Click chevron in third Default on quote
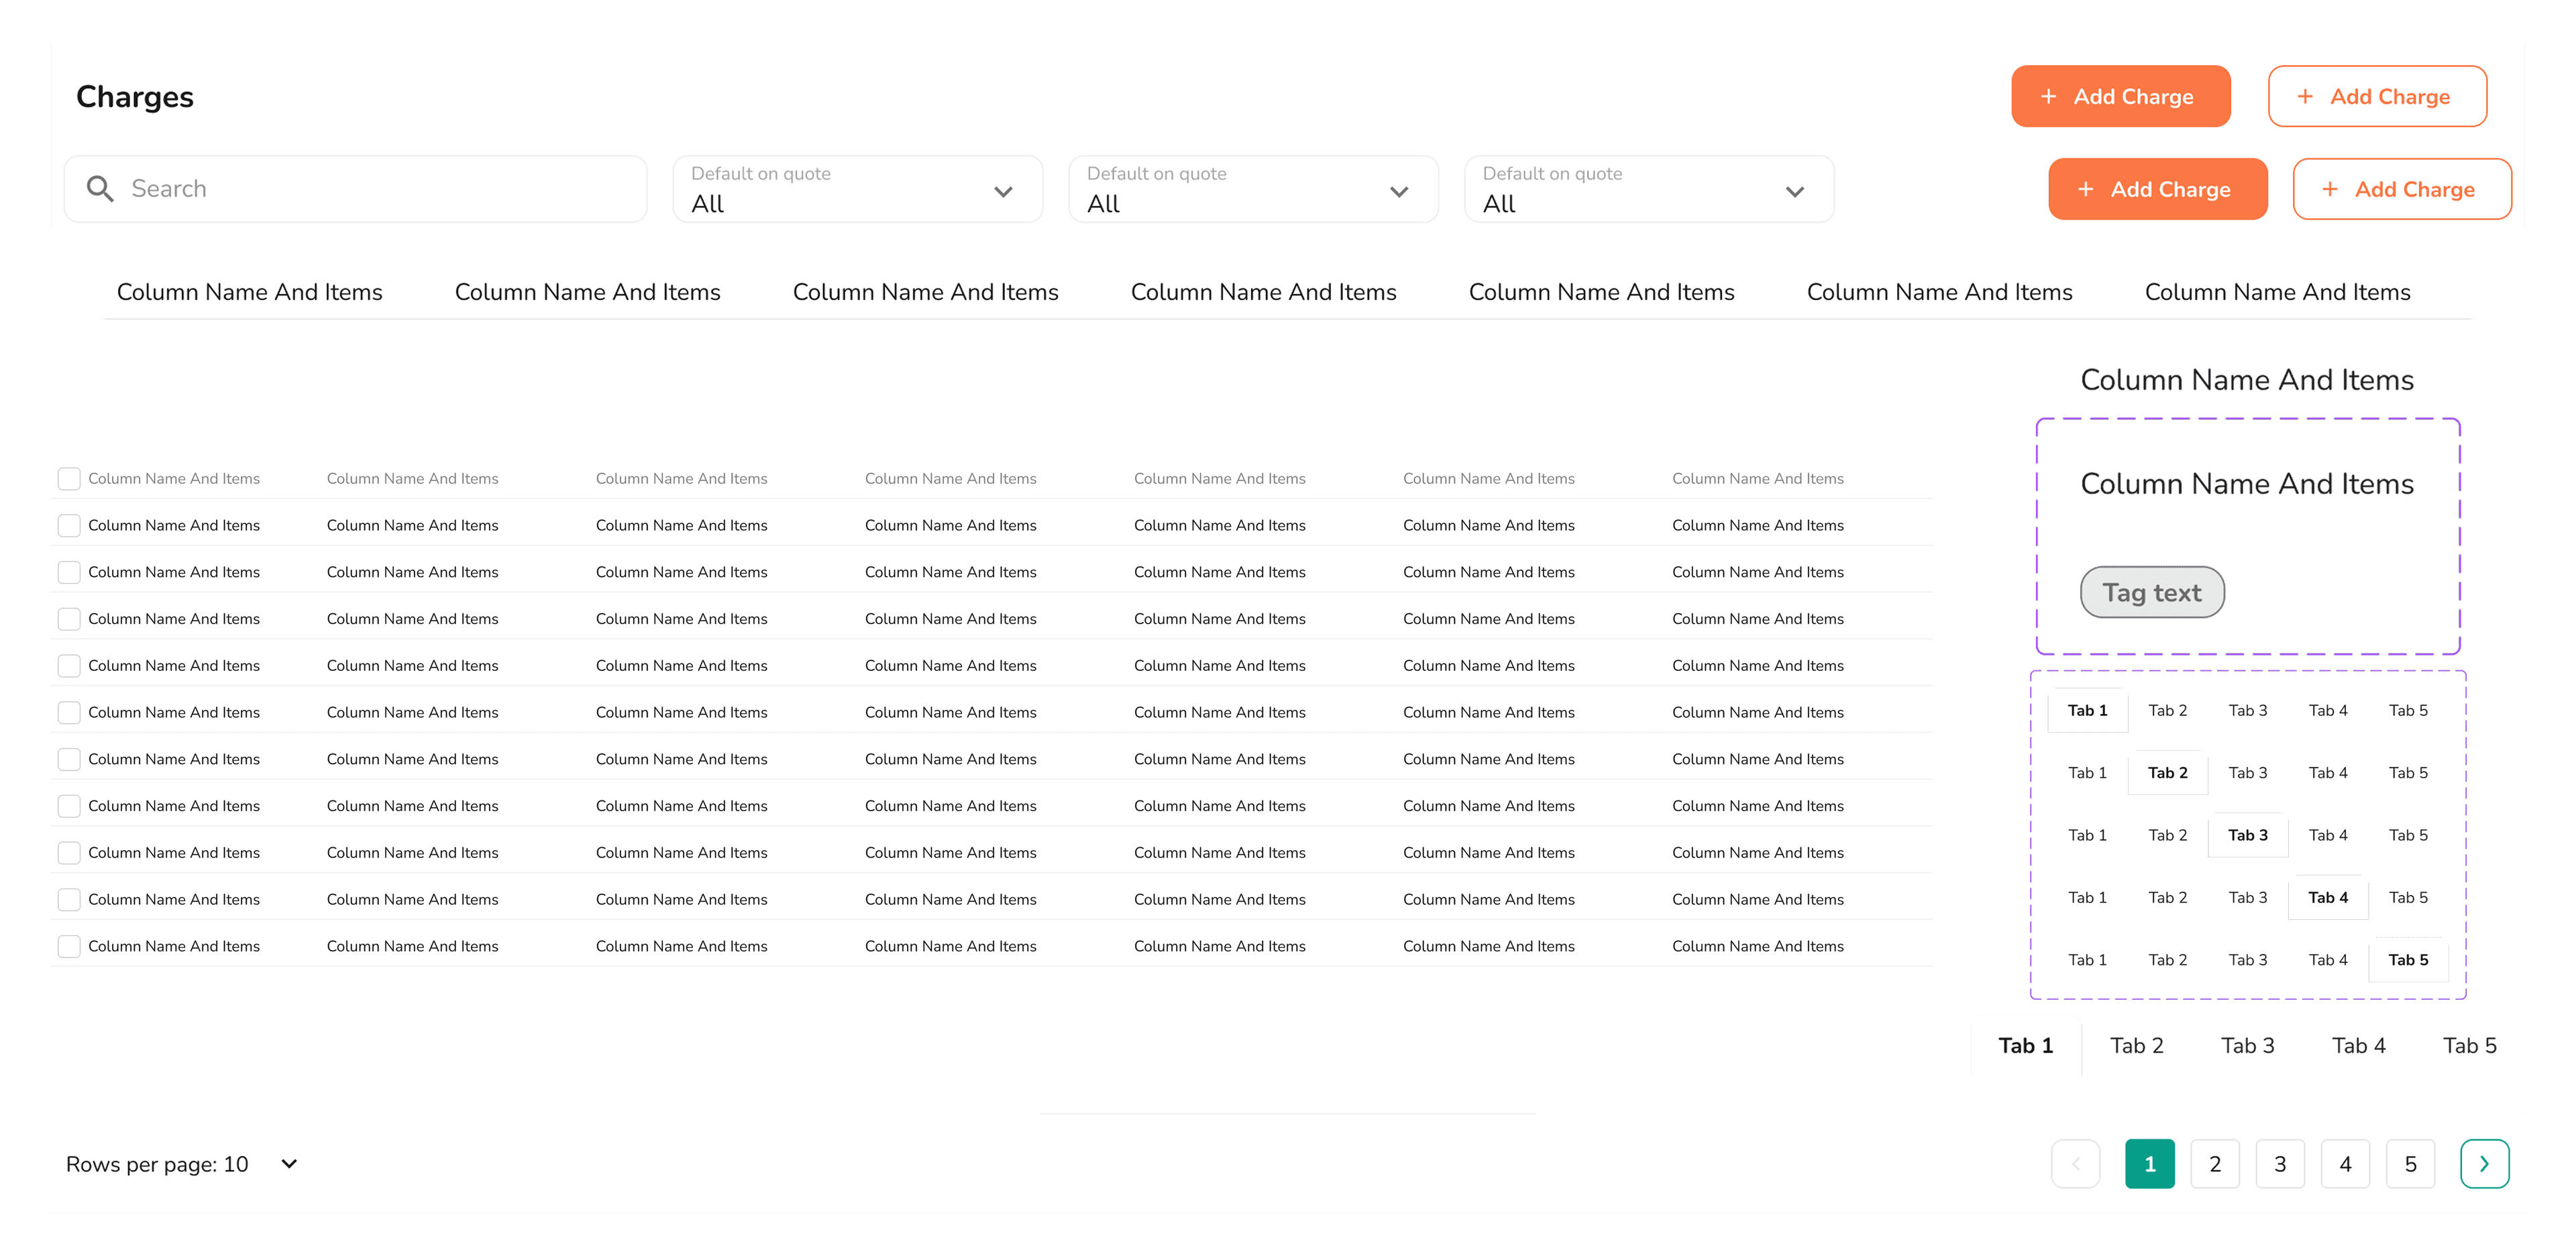 click(1794, 192)
